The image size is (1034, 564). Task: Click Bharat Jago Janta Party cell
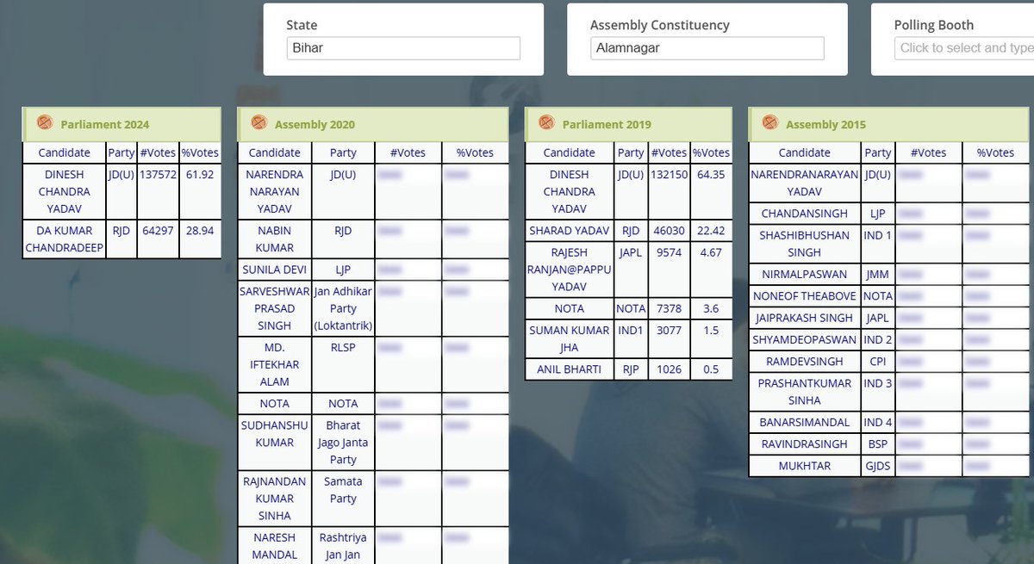point(343,443)
